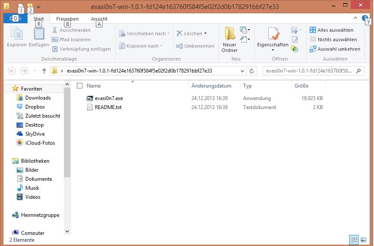The height and width of the screenshot is (246, 374).
Task: Select Pfad kopieren command
Action: point(71,39)
